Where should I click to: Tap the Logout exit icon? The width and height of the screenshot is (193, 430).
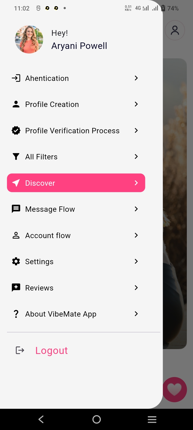19,350
